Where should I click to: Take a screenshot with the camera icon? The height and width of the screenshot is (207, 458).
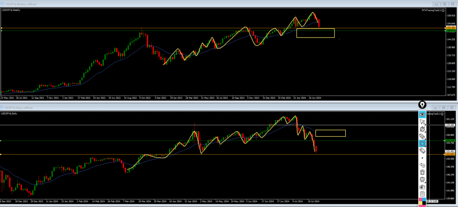(x=422, y=187)
